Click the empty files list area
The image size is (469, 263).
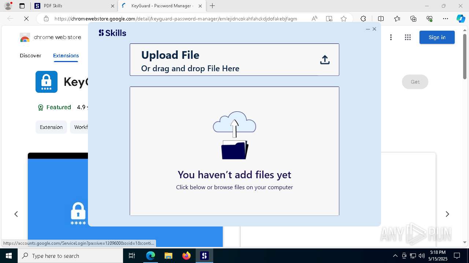(234, 151)
